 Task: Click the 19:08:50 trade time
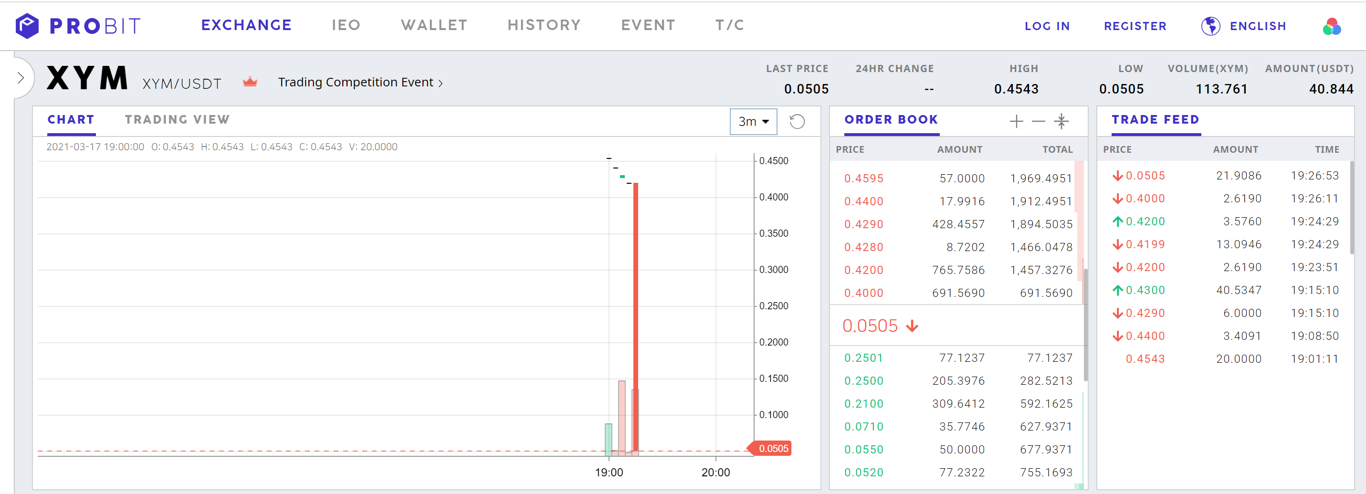point(1314,336)
